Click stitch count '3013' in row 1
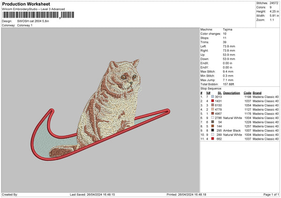 point(218,97)
